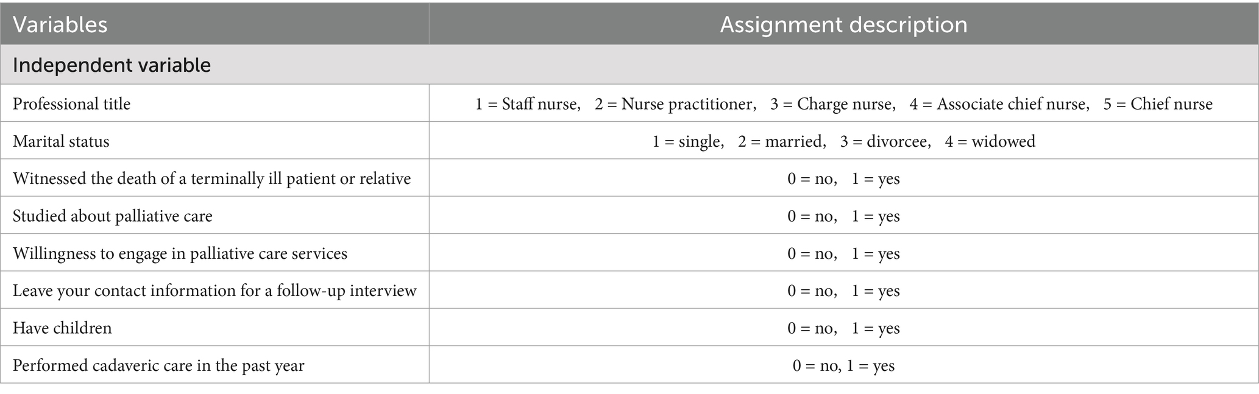This screenshot has height=394, width=1259.
Task: Click the Have children row label
Action: pos(62,328)
